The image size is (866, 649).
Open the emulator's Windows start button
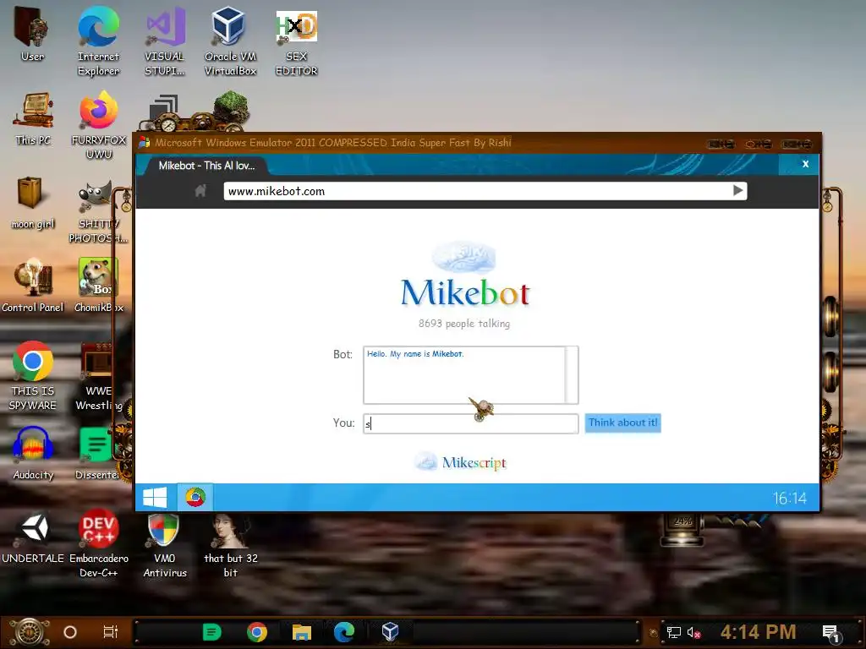pos(155,497)
